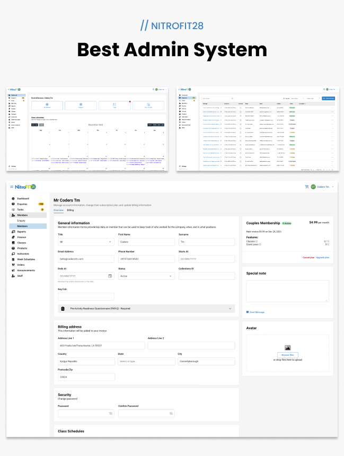Click the image placeholder icon in the Avatar box
This screenshot has width=344, height=456.
(x=288, y=347)
